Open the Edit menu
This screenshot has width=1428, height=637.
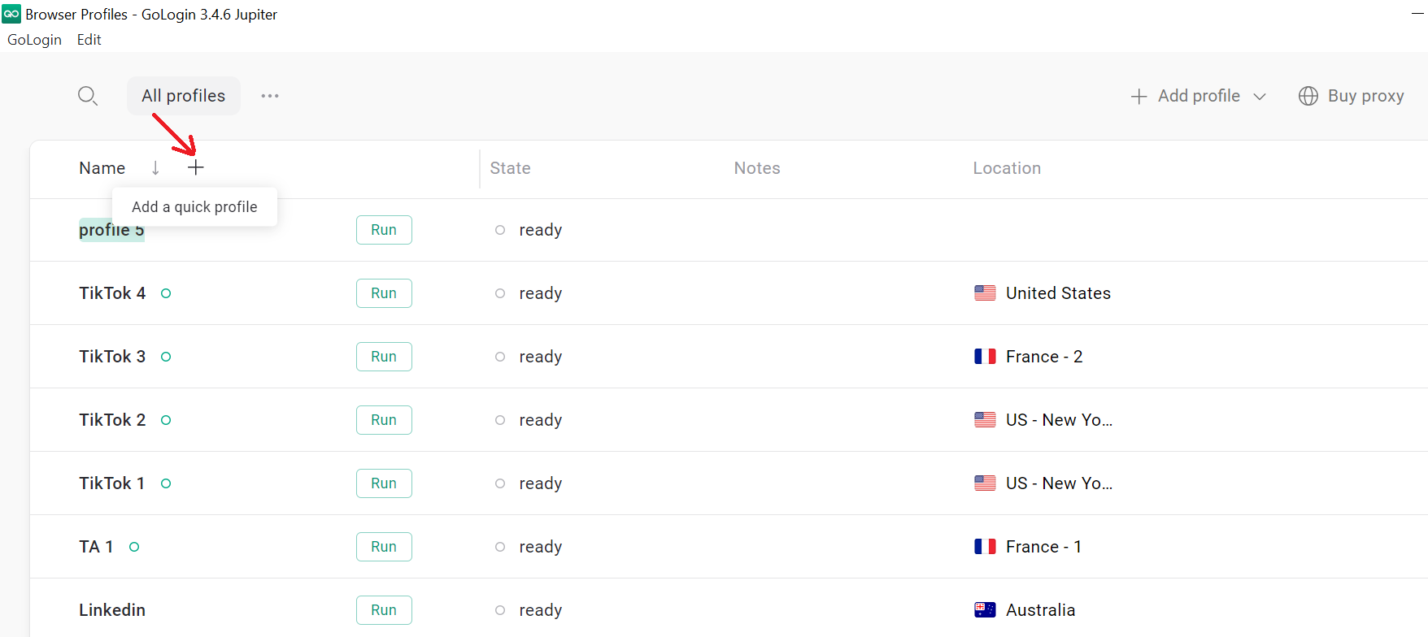(x=89, y=40)
